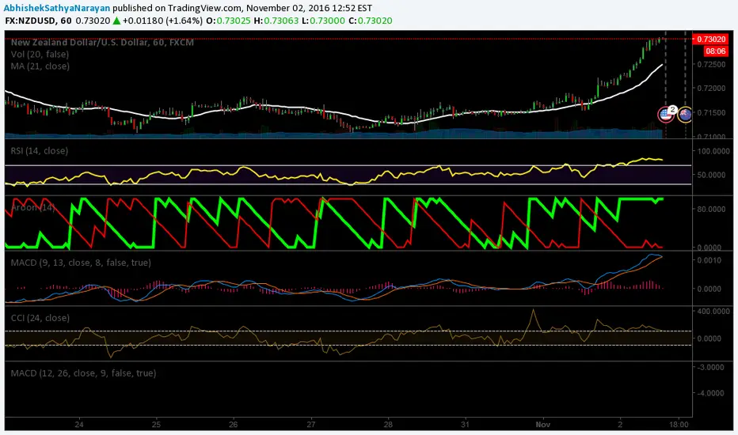This screenshot has height=435, width=738.
Task: Click the 26 date label on time axis
Action: point(234,424)
